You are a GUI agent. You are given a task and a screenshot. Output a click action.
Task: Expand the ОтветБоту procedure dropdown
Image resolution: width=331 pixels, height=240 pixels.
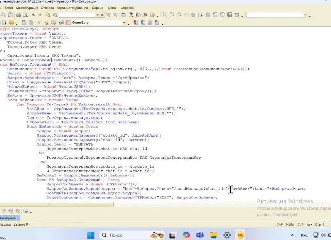click(x=124, y=23)
